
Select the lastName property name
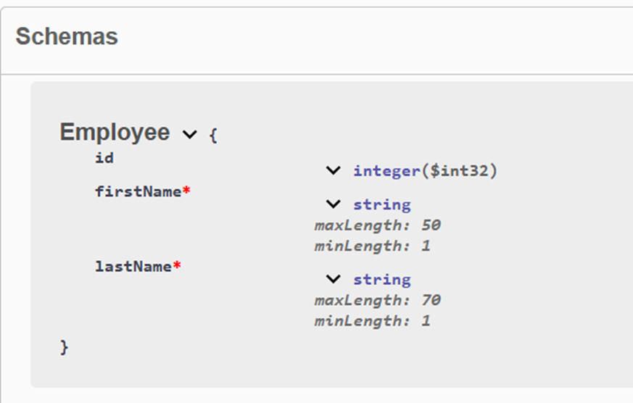[133, 266]
